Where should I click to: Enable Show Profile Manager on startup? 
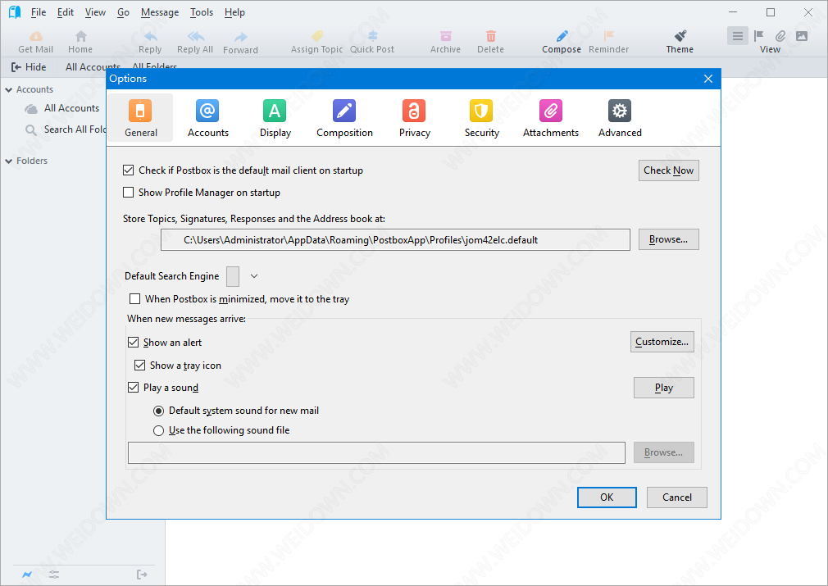128,193
